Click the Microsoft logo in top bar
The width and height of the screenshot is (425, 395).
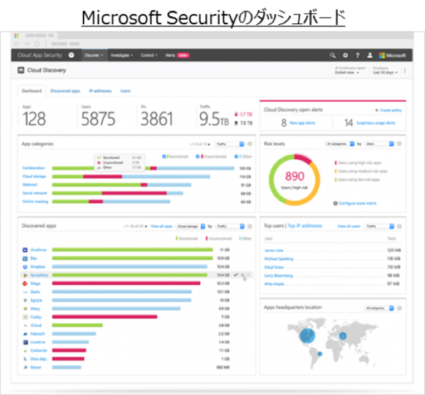point(392,55)
